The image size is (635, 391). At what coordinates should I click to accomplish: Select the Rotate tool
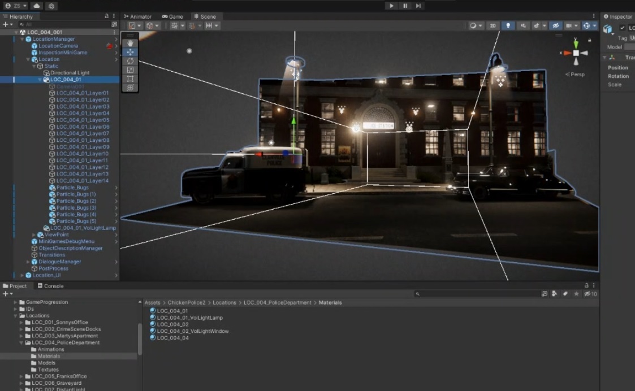pyautogui.click(x=130, y=60)
